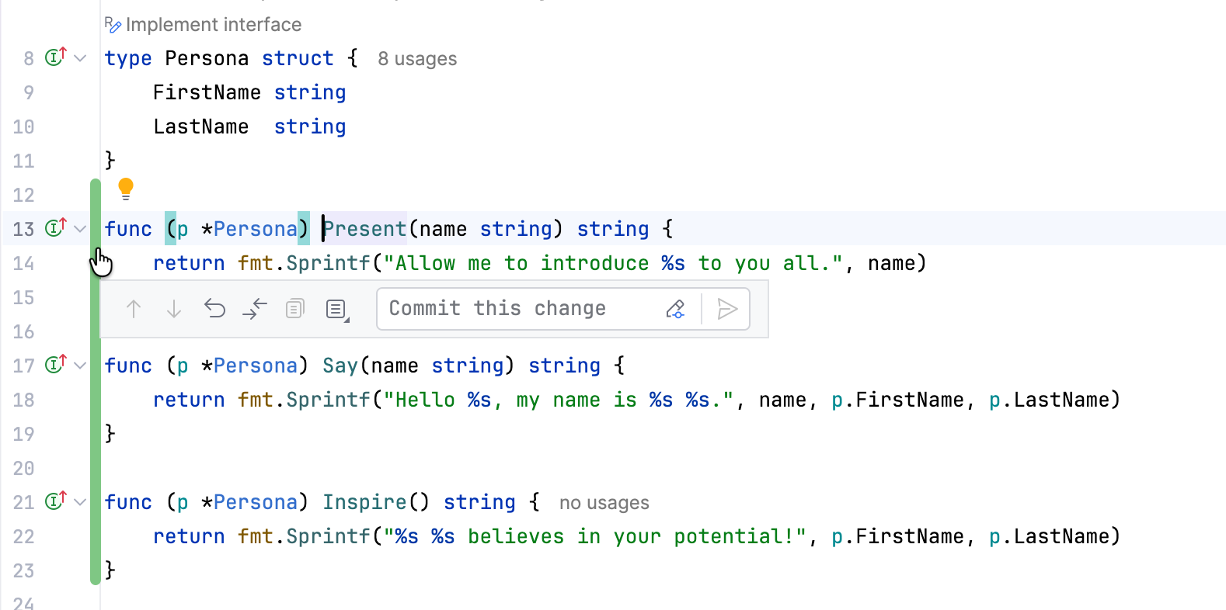The image size is (1226, 610).
Task: Click line number 16 in the gutter
Action: 23,332
